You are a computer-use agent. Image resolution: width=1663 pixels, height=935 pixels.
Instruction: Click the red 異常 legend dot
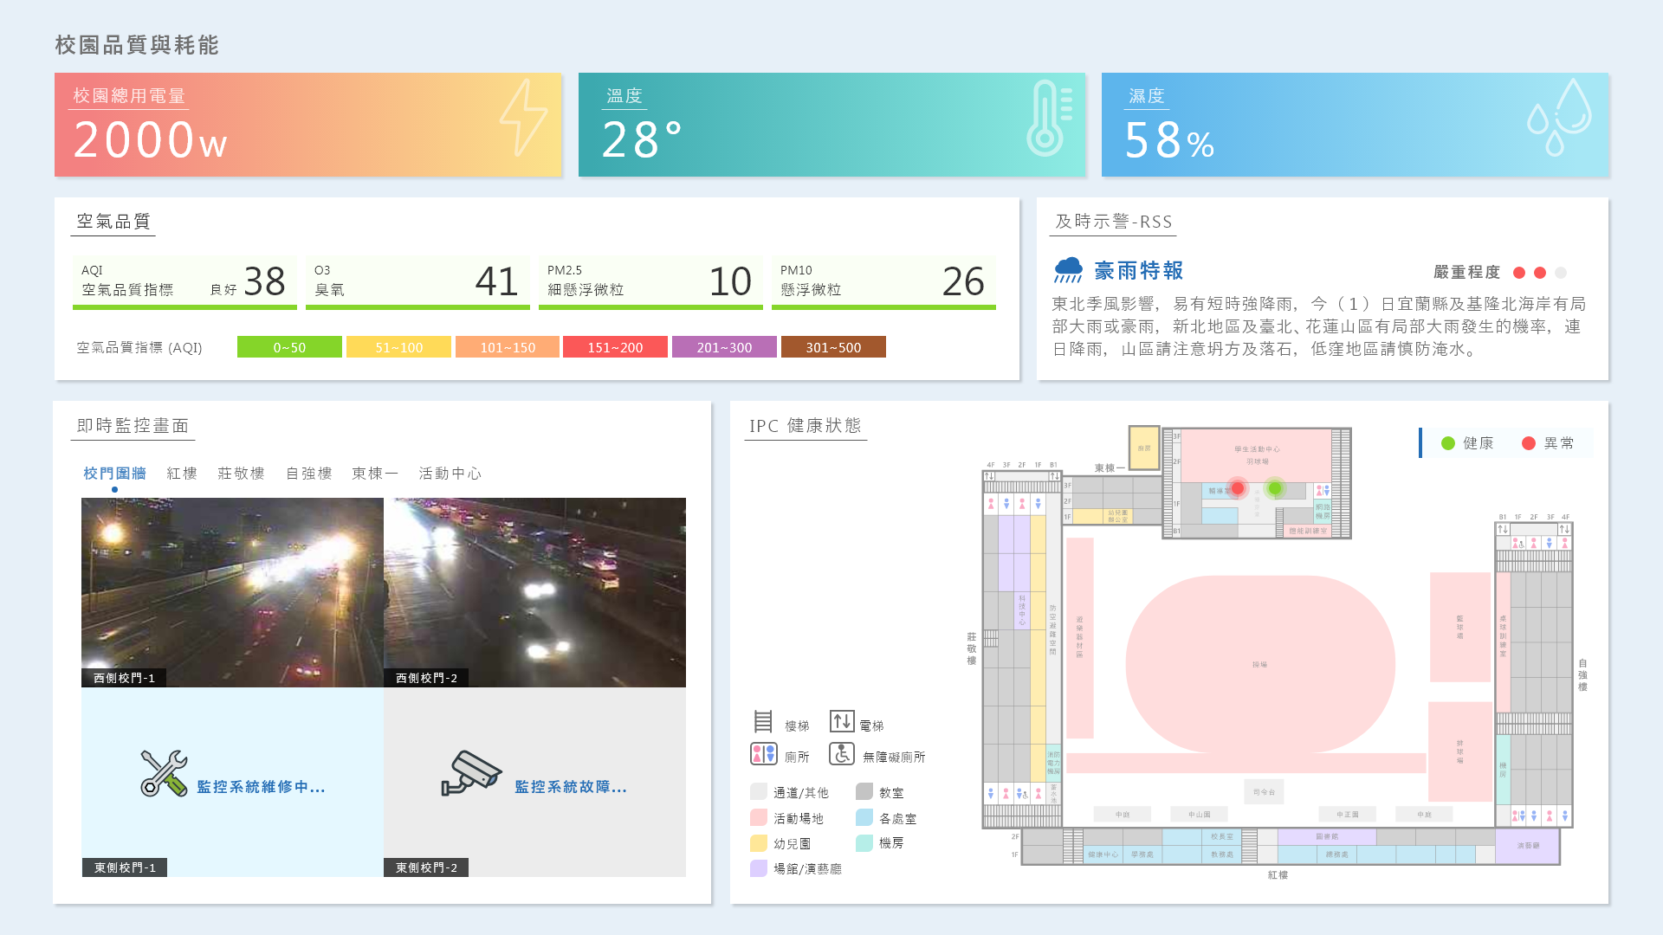1529,443
